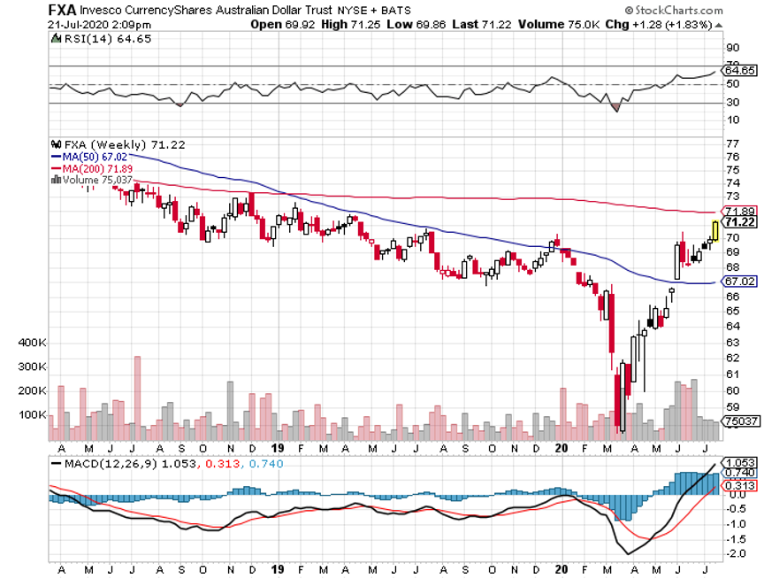Click the 90 level label on RSI axis

[x=733, y=48]
